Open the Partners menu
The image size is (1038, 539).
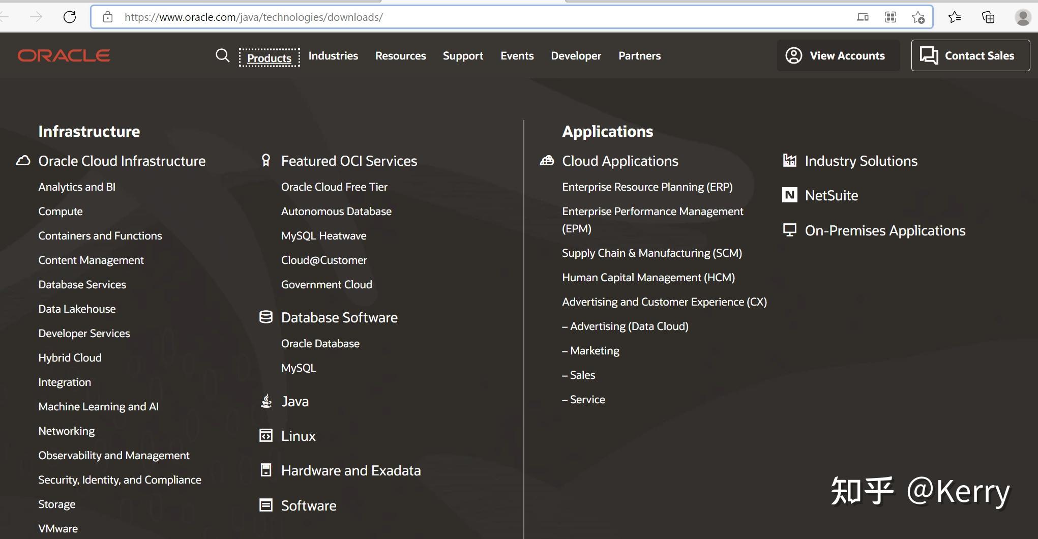pyautogui.click(x=640, y=55)
